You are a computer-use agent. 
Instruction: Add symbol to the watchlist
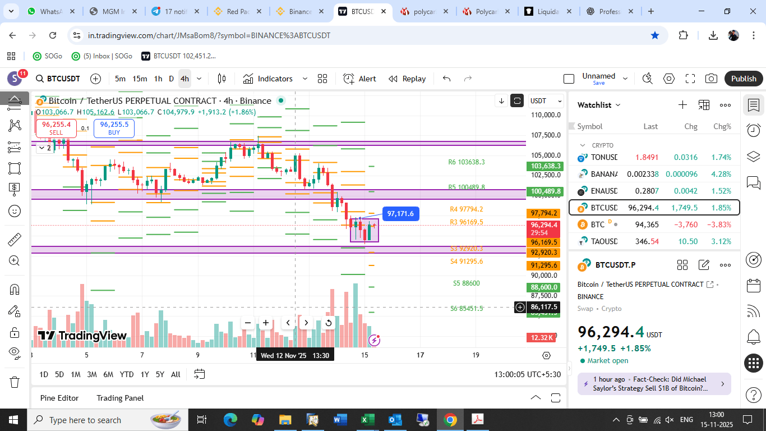pos(682,105)
